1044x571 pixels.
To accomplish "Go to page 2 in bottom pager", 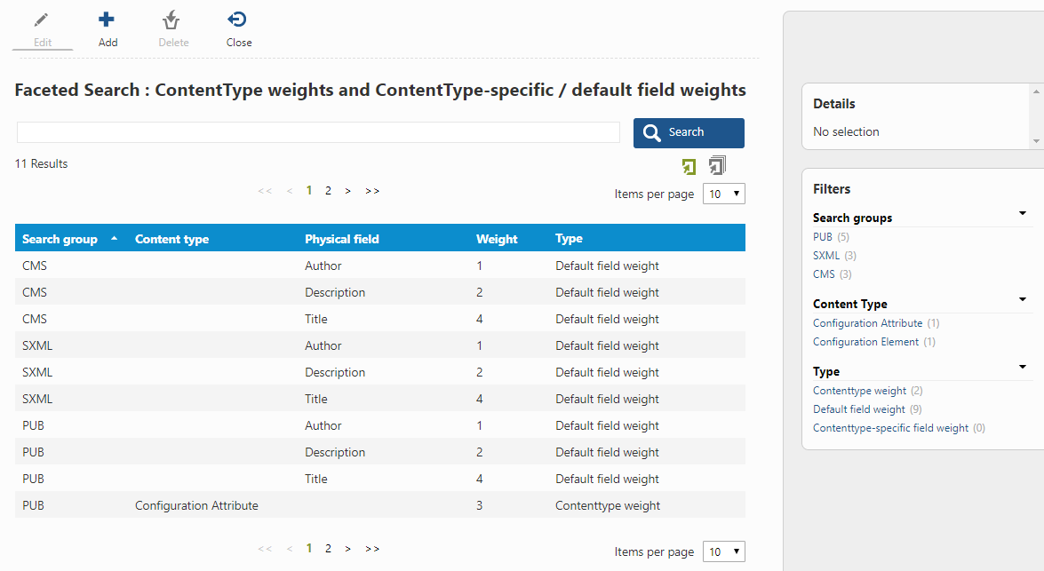I will [328, 549].
